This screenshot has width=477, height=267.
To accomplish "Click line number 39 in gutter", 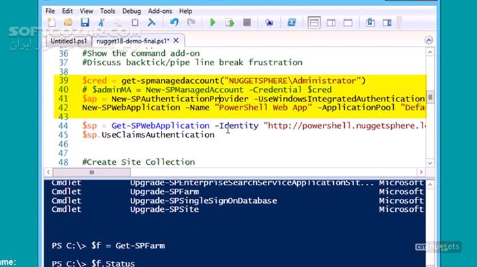I will click(x=63, y=80).
